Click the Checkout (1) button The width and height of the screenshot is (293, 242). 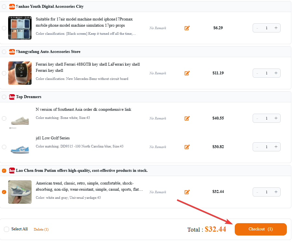[261, 229]
